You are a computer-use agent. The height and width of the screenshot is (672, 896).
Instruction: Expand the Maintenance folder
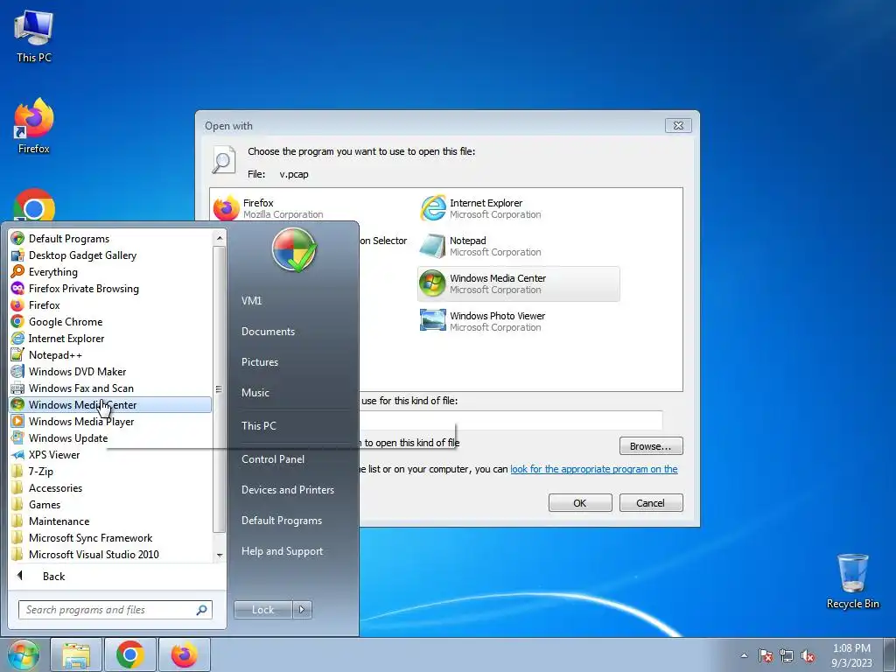pos(59,521)
